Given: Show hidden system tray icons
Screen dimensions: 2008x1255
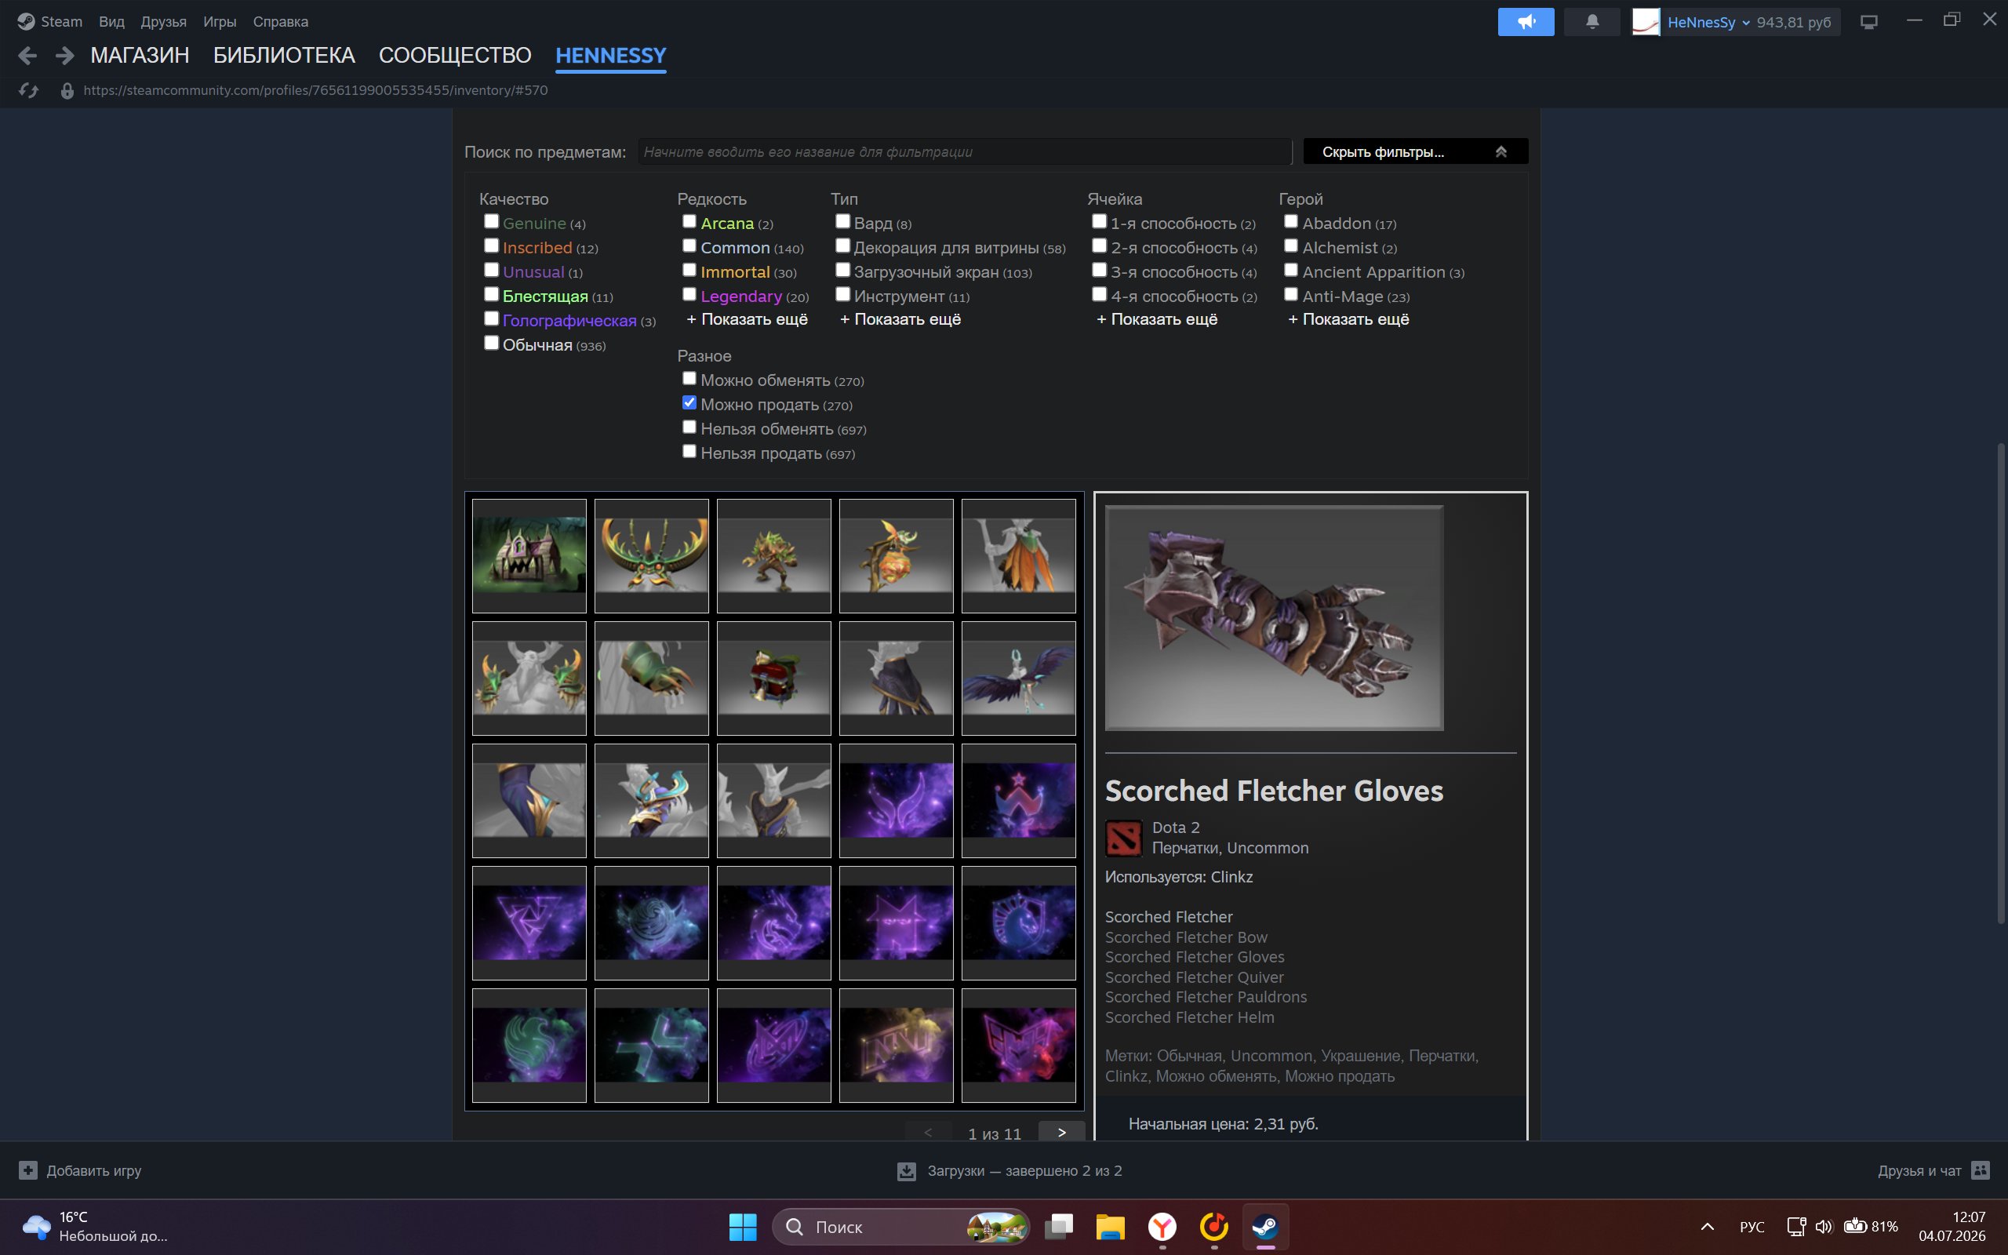Looking at the screenshot, I should [1707, 1226].
